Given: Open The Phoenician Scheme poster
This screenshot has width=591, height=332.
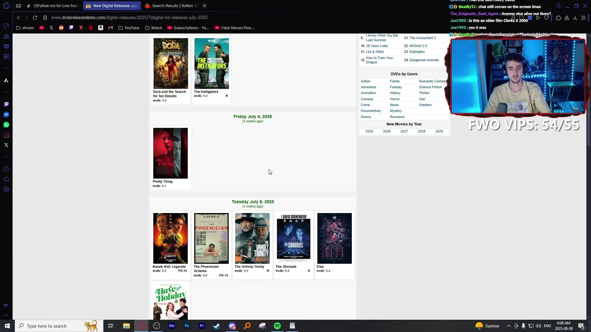Looking at the screenshot, I should click(211, 238).
